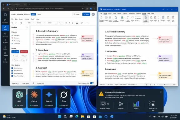Click Word Count in Word ribbon
The width and height of the screenshot is (180, 120).
coord(110,19)
